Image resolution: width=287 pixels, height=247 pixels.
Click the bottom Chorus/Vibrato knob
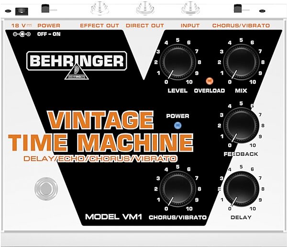point(177,189)
